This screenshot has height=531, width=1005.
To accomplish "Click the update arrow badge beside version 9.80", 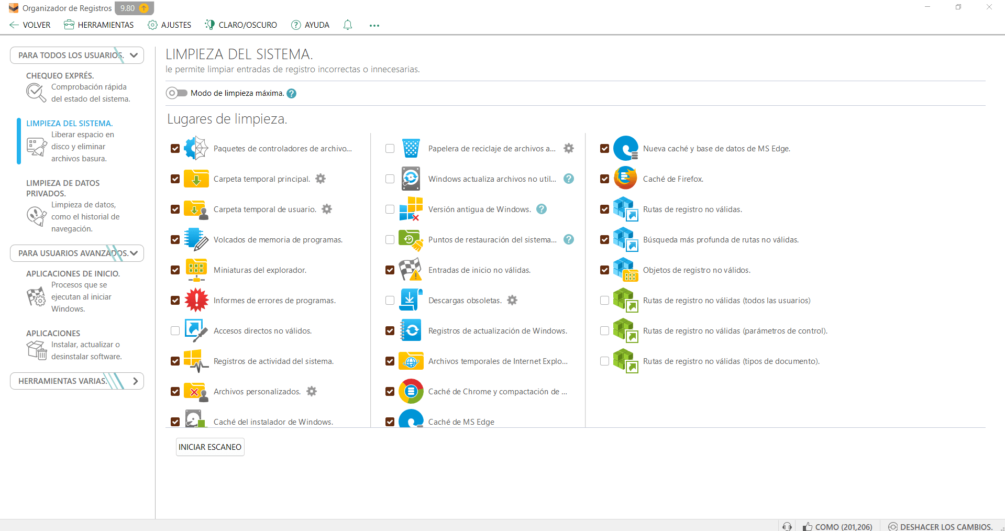I will [144, 8].
